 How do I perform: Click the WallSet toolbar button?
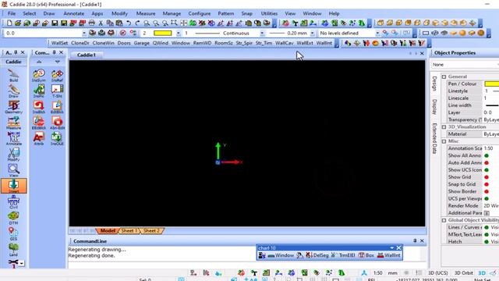59,43
